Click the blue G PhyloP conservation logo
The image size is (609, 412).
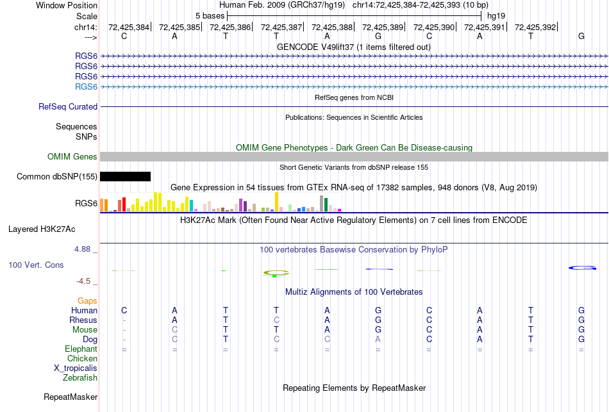(x=582, y=268)
